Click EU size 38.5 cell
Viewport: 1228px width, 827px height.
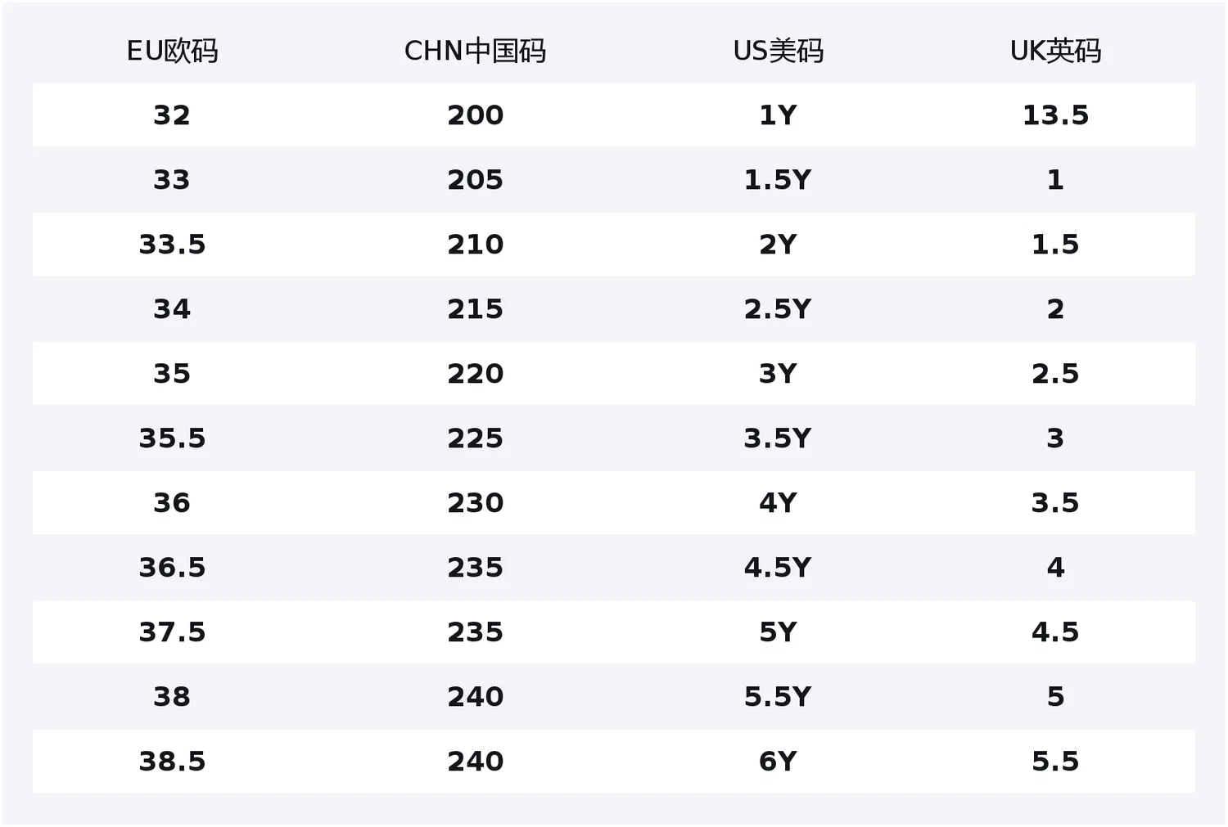click(x=172, y=762)
